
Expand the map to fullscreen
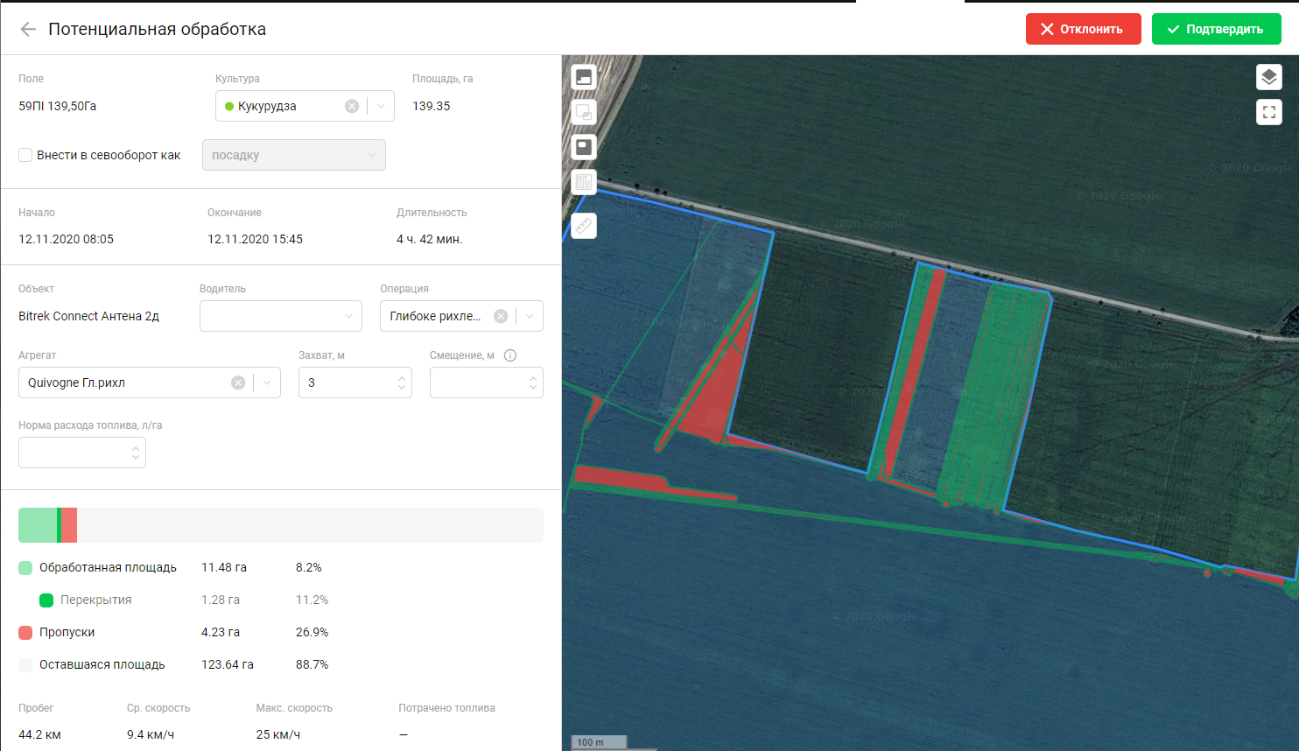tap(1268, 112)
